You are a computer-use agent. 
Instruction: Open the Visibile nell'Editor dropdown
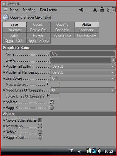click(83, 66)
